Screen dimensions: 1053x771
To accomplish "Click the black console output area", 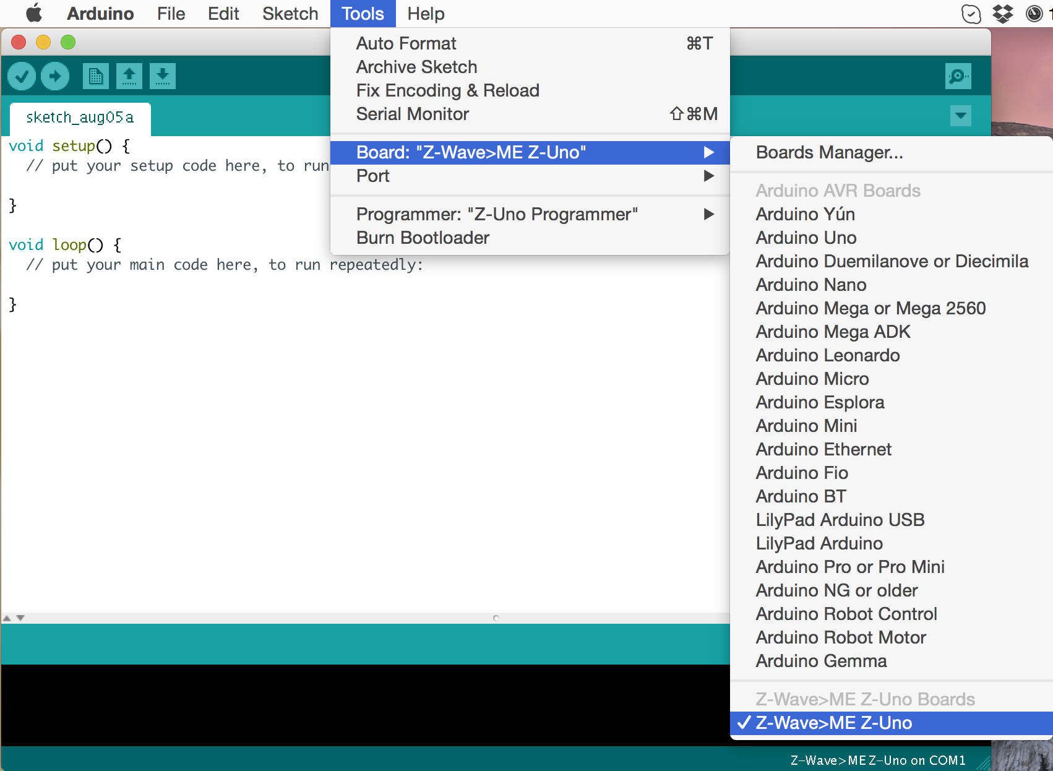I will click(365, 705).
